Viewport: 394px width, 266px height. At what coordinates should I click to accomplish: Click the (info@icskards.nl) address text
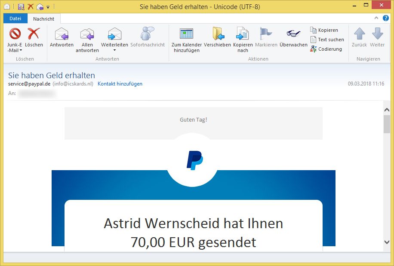click(x=73, y=84)
